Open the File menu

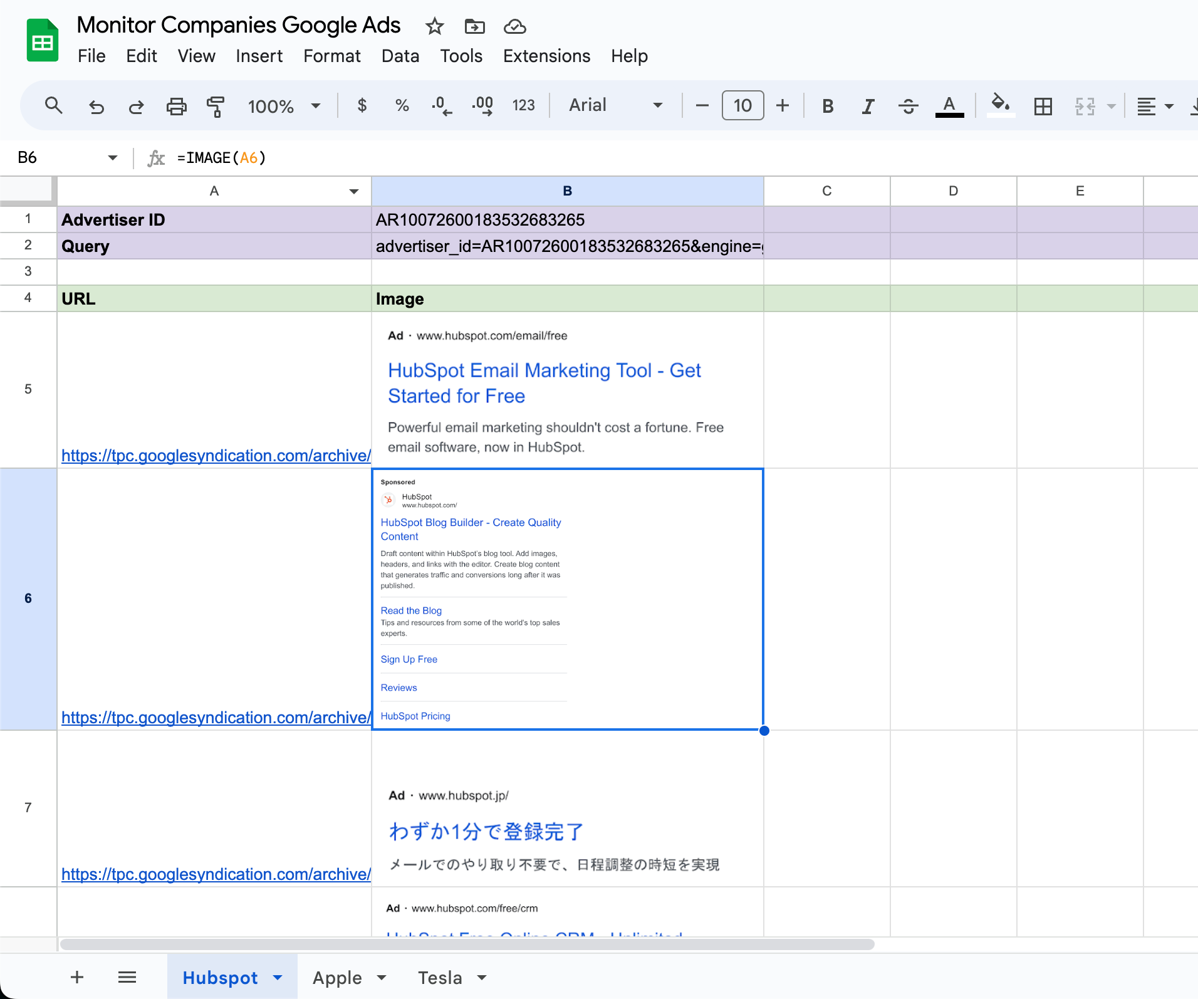tap(91, 56)
